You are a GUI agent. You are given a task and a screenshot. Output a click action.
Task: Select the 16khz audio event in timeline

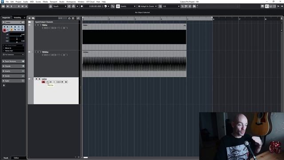134,37
